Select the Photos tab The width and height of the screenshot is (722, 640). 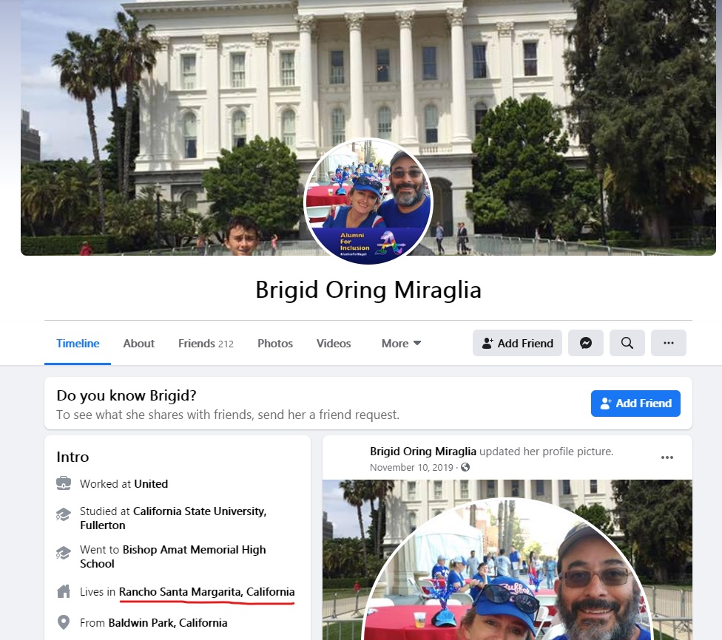(x=275, y=343)
